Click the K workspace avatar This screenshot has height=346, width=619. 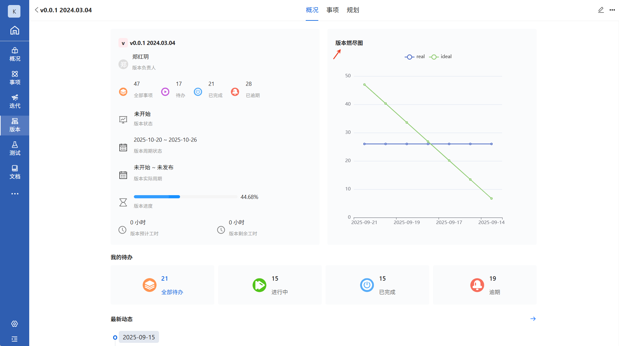click(14, 11)
